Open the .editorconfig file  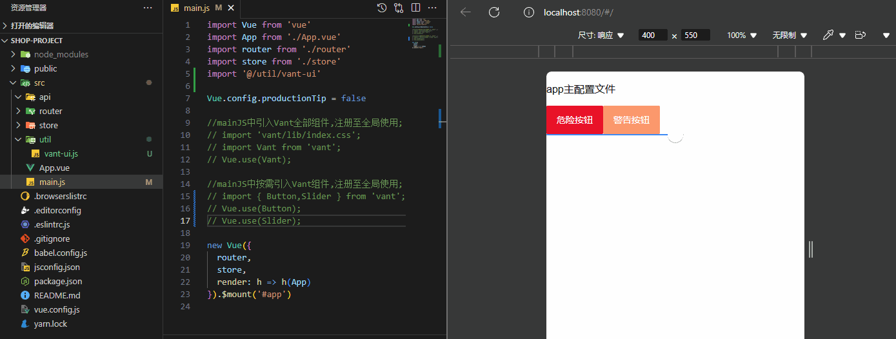point(81,210)
